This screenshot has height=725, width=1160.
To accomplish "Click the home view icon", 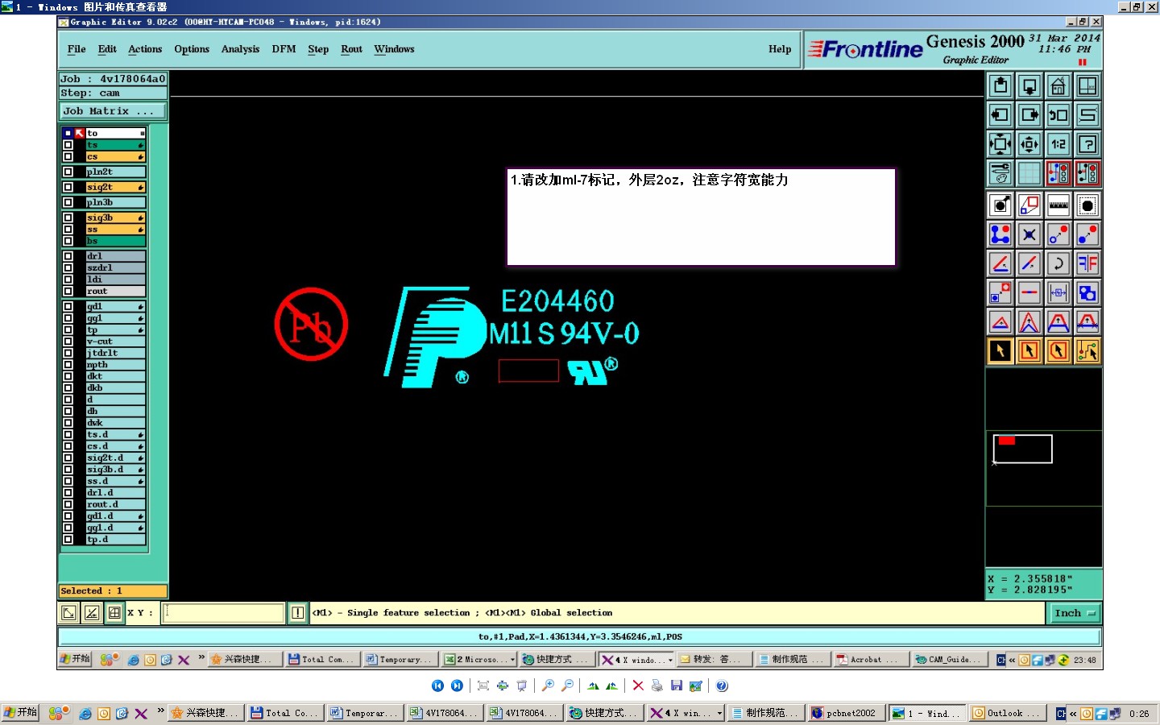I will [x=1058, y=86].
